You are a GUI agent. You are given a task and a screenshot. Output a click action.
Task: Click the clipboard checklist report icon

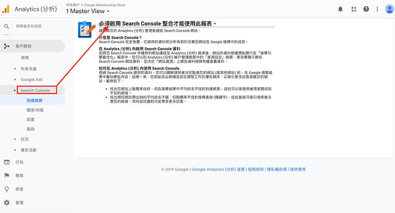point(86,30)
